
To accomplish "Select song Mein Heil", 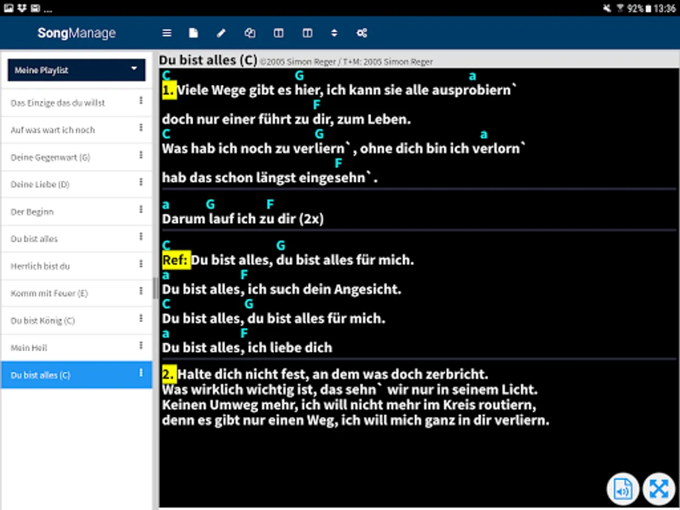I will [76, 348].
